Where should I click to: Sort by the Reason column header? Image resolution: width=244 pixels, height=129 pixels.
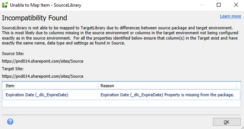pos(170,86)
